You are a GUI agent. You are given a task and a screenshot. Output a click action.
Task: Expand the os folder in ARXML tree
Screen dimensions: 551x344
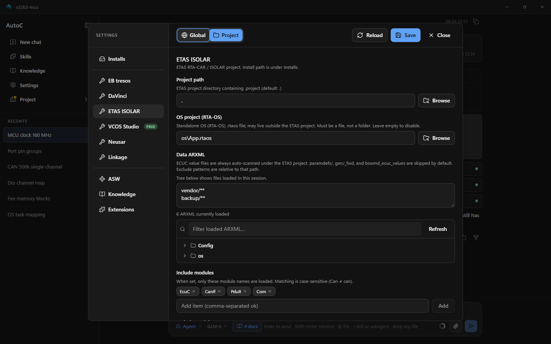[x=185, y=256]
